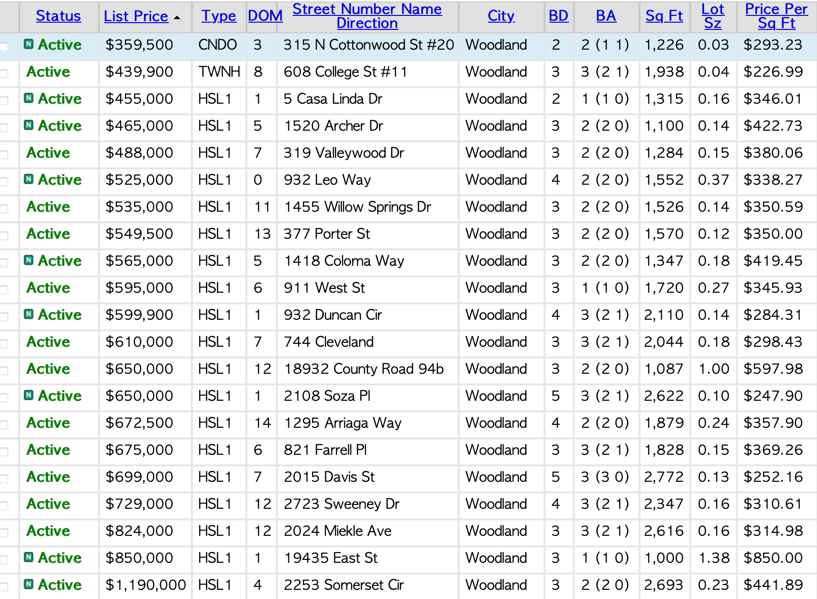The width and height of the screenshot is (817, 599).
Task: Click the $699,000 list price
Action: [139, 477]
